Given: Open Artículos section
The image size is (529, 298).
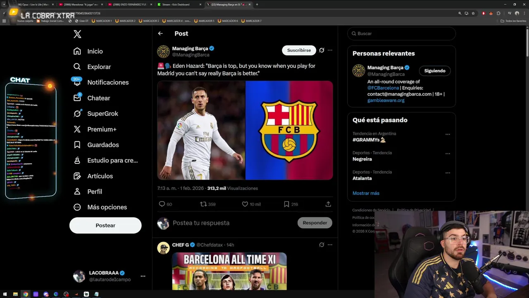Looking at the screenshot, I should (93, 176).
